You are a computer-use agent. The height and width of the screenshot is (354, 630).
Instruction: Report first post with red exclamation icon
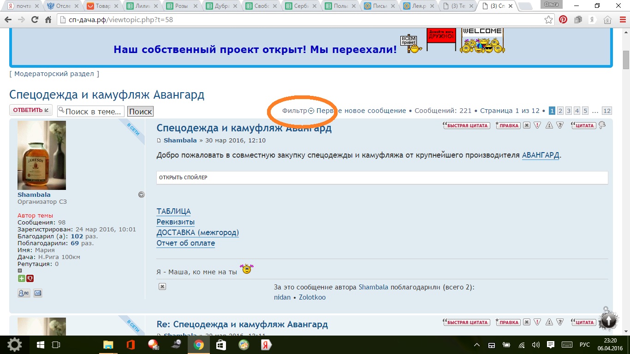pos(537,125)
